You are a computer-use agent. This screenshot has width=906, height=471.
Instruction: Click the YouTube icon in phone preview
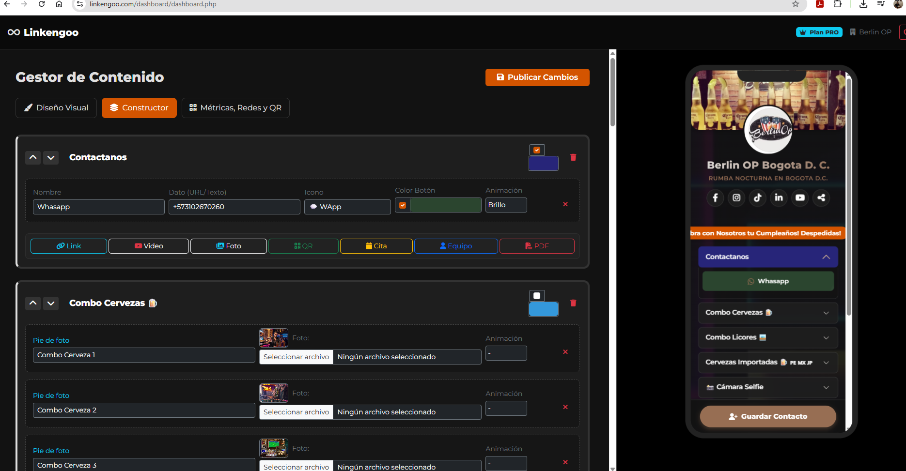tap(800, 198)
